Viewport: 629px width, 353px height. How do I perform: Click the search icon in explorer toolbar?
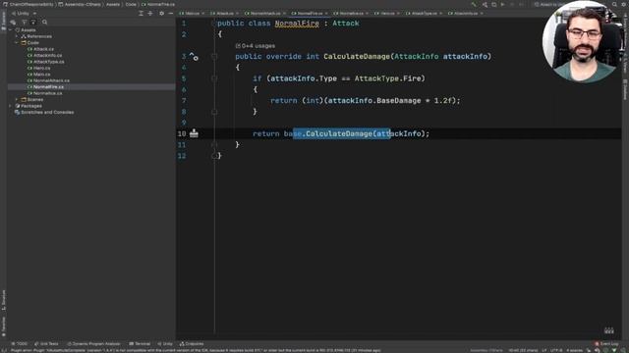[x=44, y=22]
